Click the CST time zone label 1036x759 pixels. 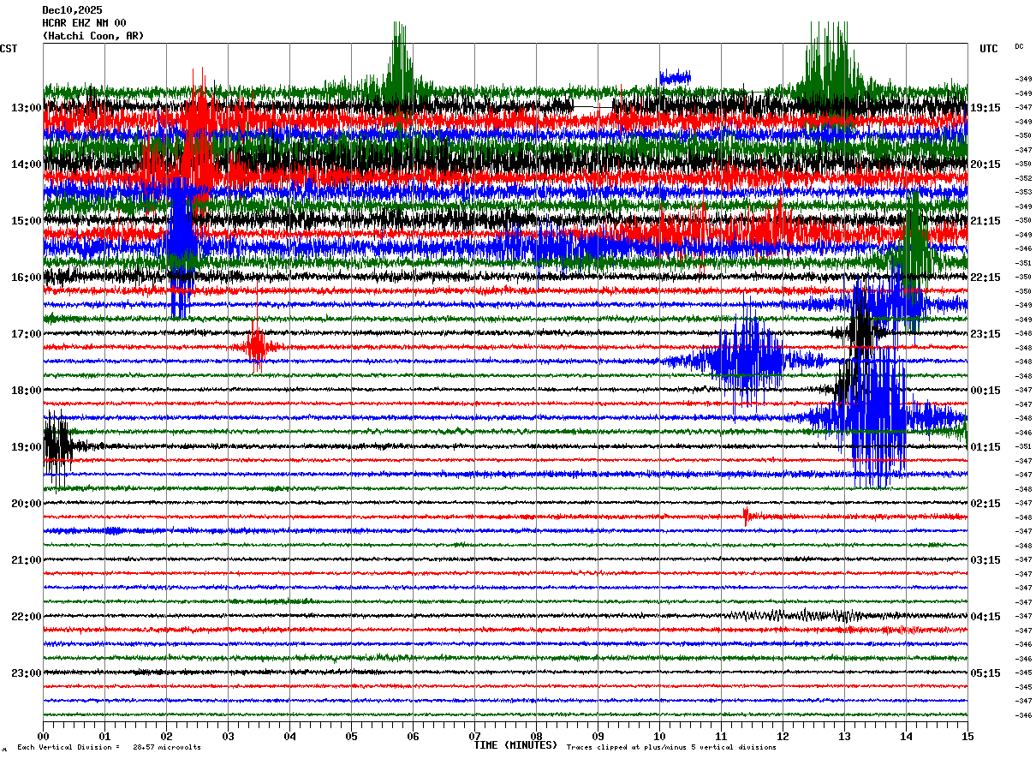click(x=9, y=49)
